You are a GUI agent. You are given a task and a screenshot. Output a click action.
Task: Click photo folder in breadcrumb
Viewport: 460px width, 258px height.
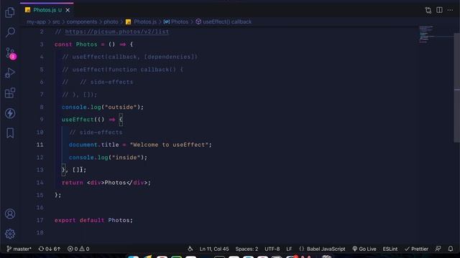111,22
